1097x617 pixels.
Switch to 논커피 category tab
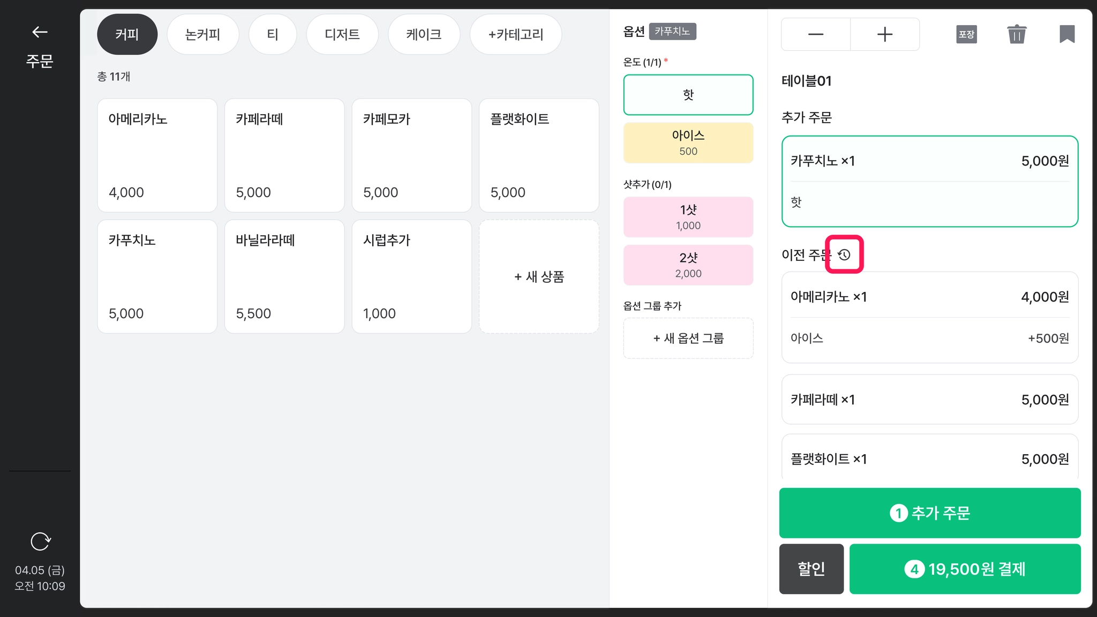pyautogui.click(x=202, y=34)
